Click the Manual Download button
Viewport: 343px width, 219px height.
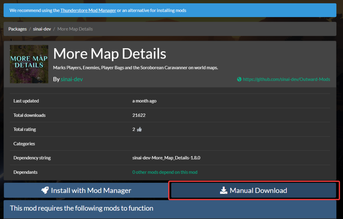pos(254,190)
